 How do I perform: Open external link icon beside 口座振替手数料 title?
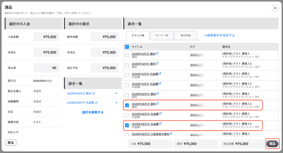[171, 134]
